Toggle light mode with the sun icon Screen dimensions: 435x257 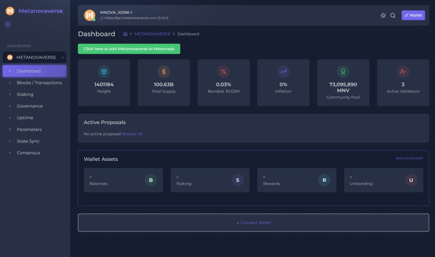[x=383, y=15]
